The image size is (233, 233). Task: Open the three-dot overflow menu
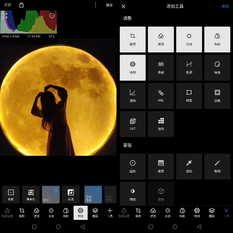click(x=95, y=5)
